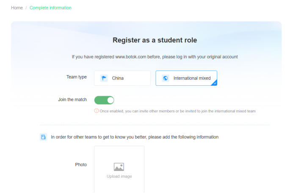This screenshot has height=193, width=293.
Task: Click the Join the match label
Action: coord(72,99)
